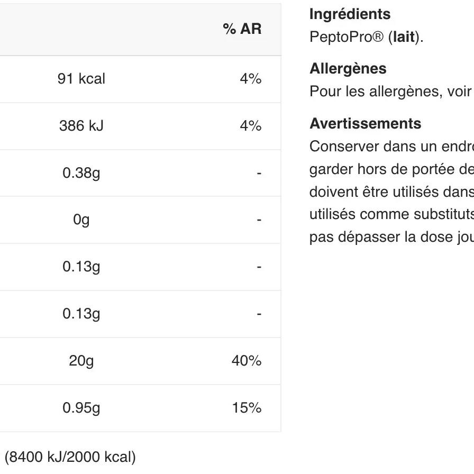Click the "15%" reference intake value
Viewport: 474px width, 474px height.
pyautogui.click(x=247, y=408)
